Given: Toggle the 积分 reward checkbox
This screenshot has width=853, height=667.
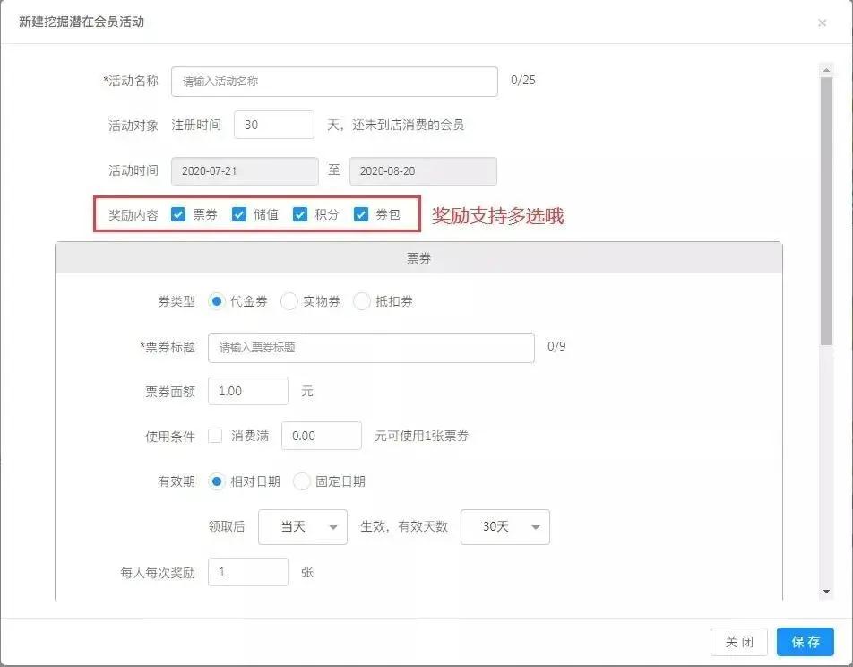Looking at the screenshot, I should (300, 214).
